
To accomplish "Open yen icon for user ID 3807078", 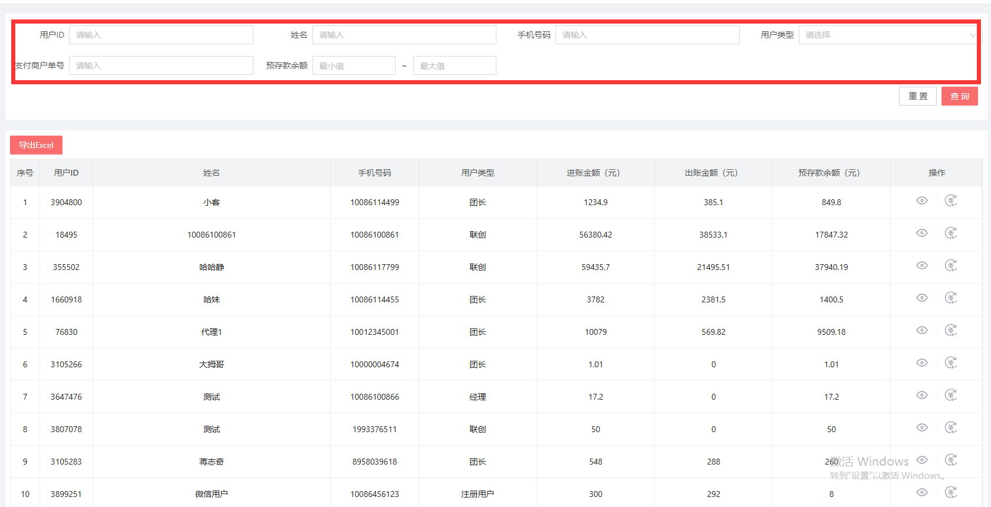I will coord(951,427).
